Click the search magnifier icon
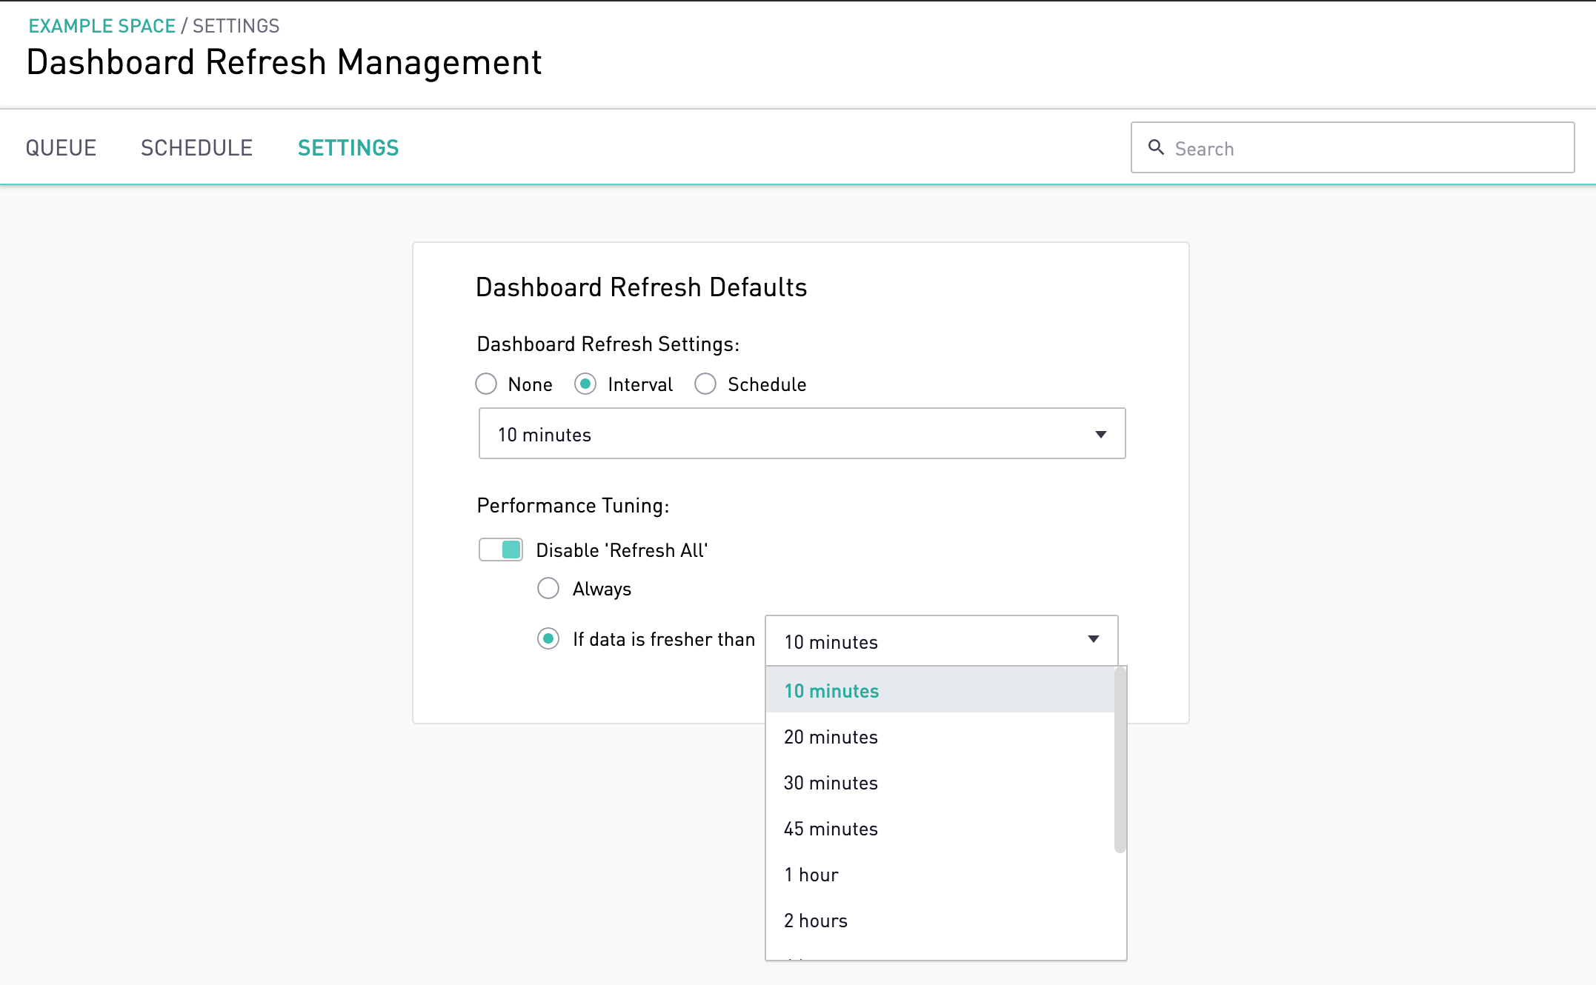The width and height of the screenshot is (1596, 985). pos(1155,147)
